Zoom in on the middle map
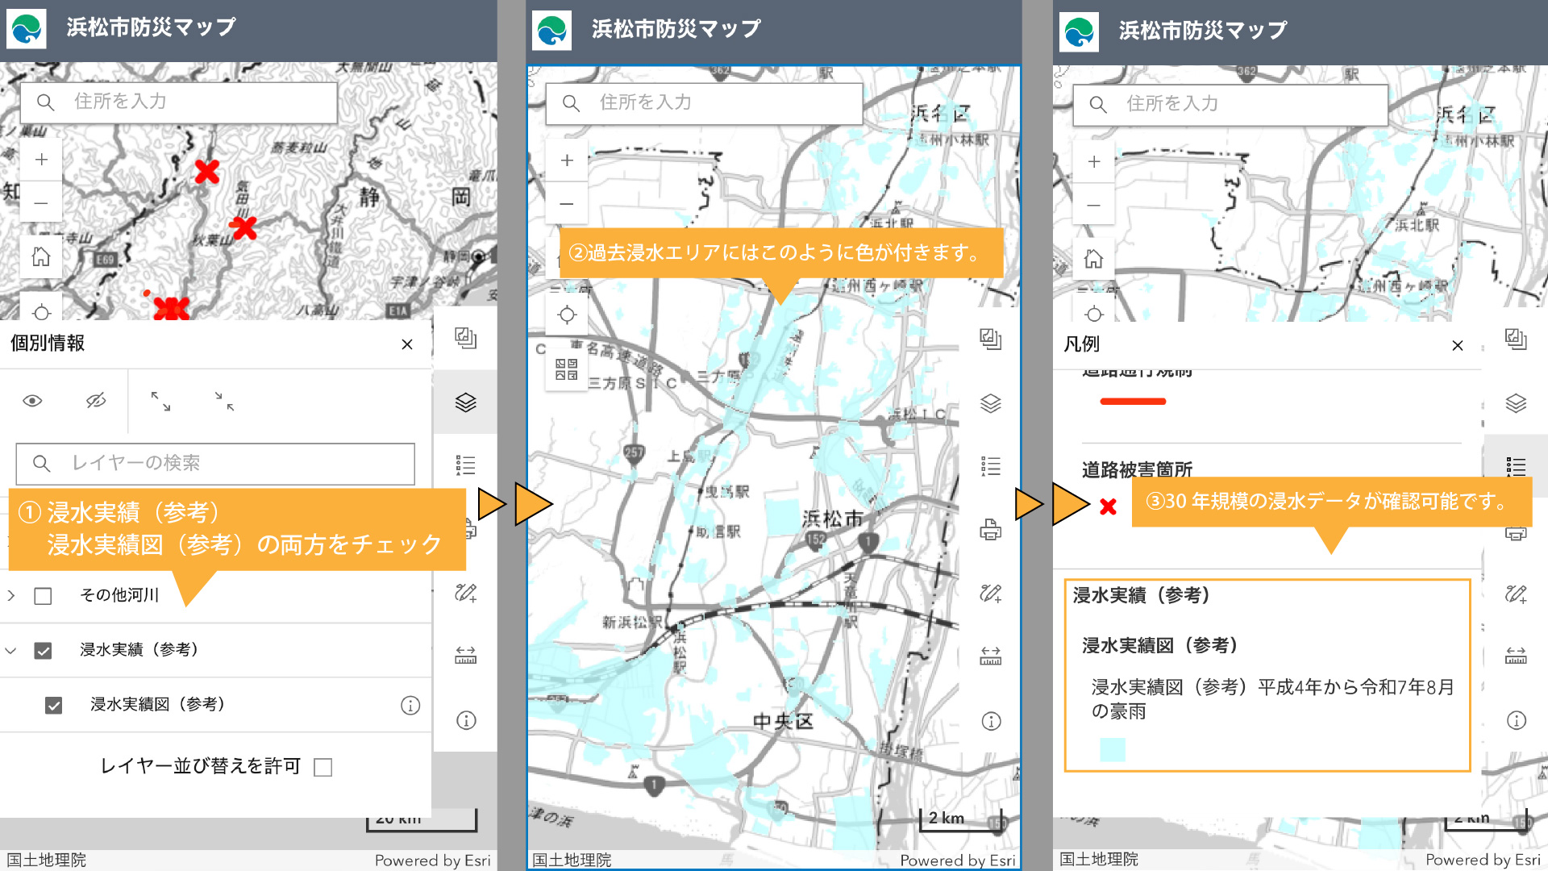Viewport: 1548px width, 871px height. pyautogui.click(x=567, y=160)
